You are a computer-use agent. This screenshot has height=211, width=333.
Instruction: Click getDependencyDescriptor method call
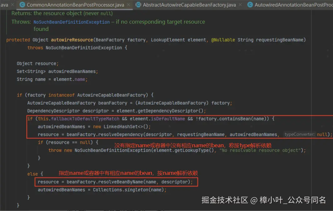point(168,111)
